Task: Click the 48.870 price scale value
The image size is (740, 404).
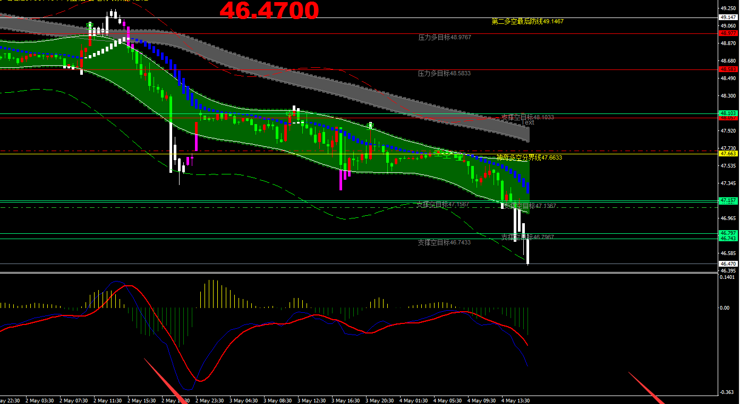Action: (x=728, y=43)
